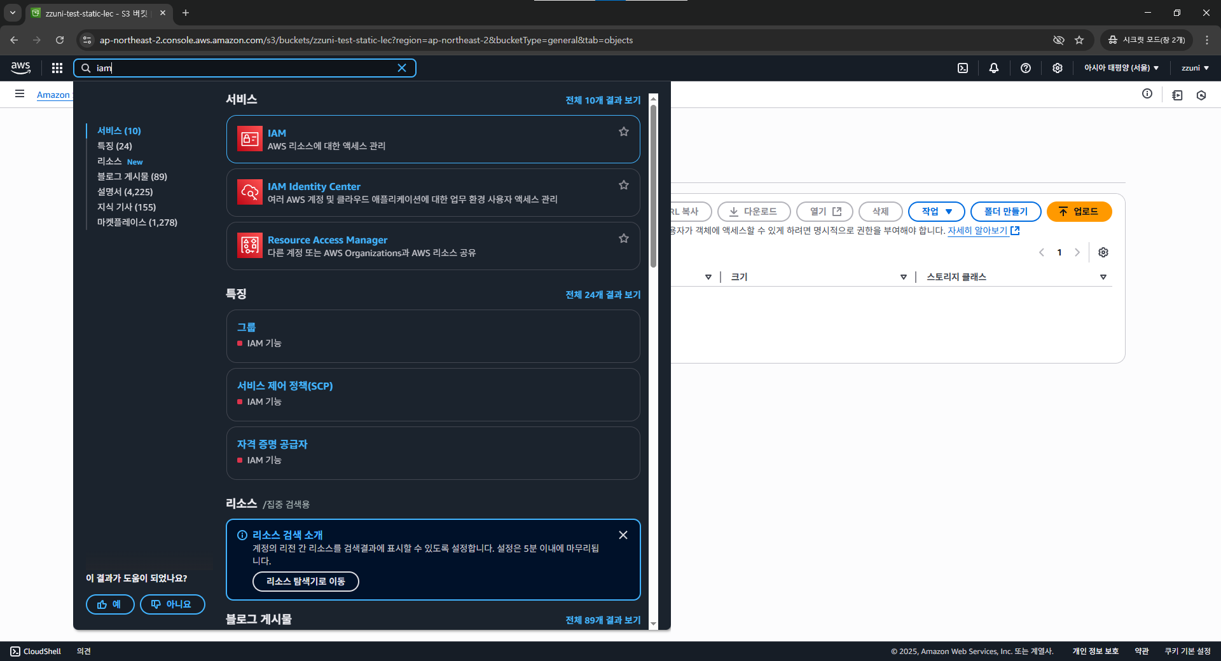Click 의견 feedback in the footer
This screenshot has width=1221, height=661.
pos(84,651)
